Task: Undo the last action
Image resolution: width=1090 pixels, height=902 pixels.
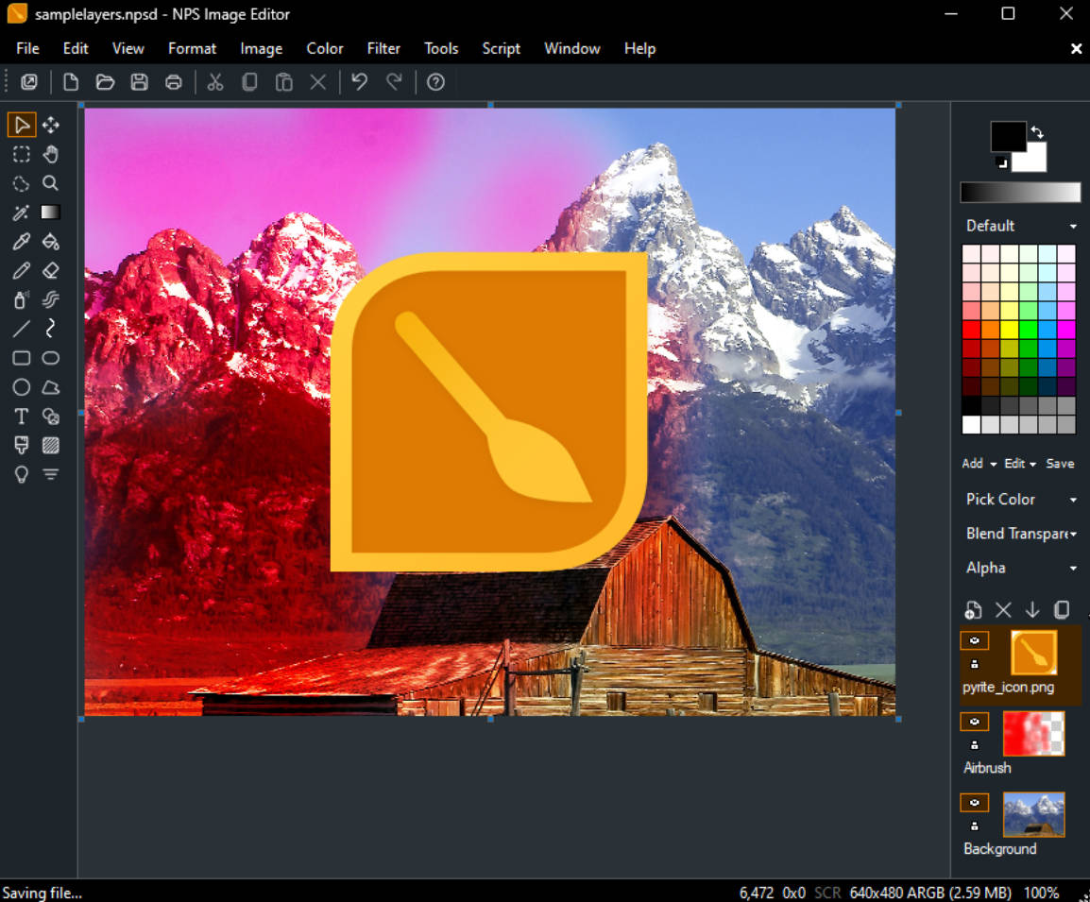Action: 359,82
